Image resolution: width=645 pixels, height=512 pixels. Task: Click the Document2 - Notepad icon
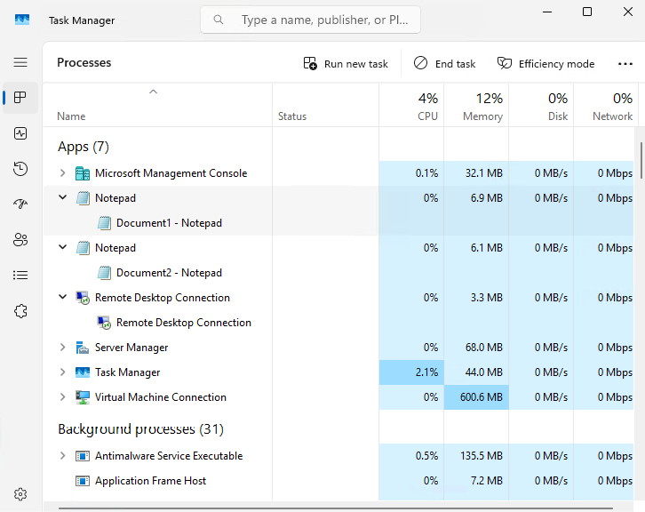point(104,273)
